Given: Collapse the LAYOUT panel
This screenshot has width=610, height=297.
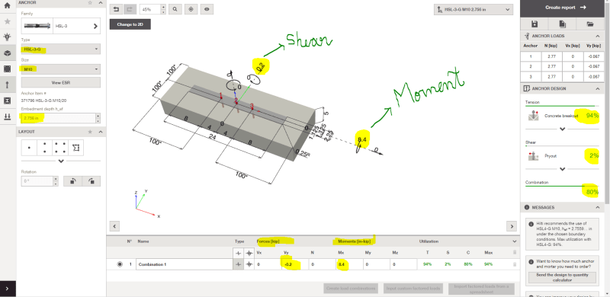Looking at the screenshot, I should [101, 133].
